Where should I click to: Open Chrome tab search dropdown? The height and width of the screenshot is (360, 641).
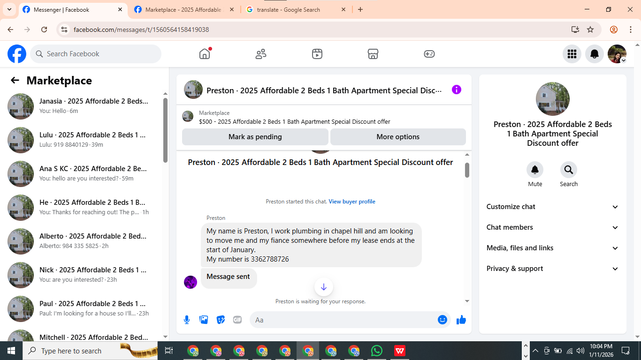[x=9, y=9]
